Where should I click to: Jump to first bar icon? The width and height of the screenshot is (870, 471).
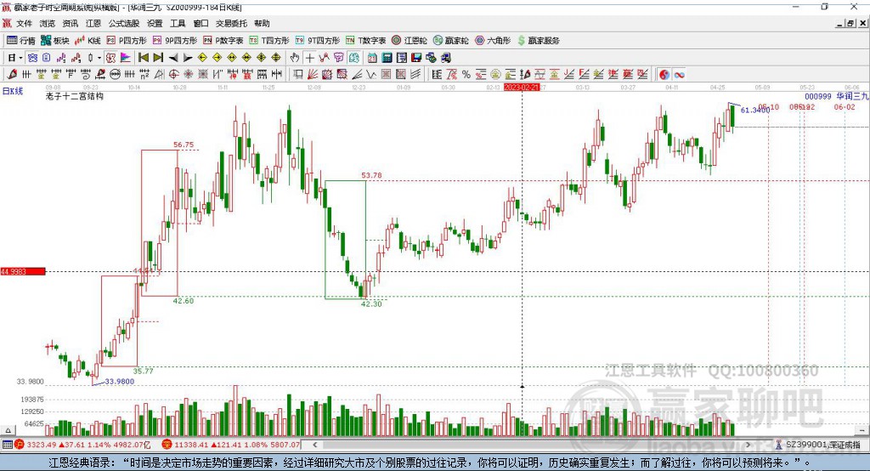[x=143, y=58]
